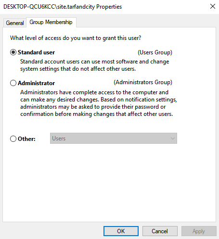
Task: Click the greyed-out Apply button
Action: point(199,231)
